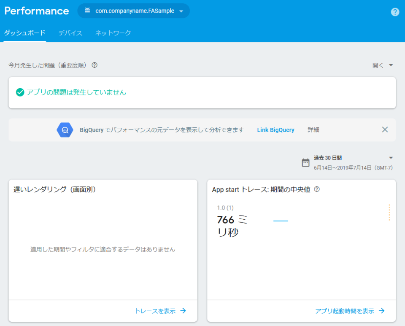Click the Performance logo text
The width and height of the screenshot is (405, 326).
(36, 11)
